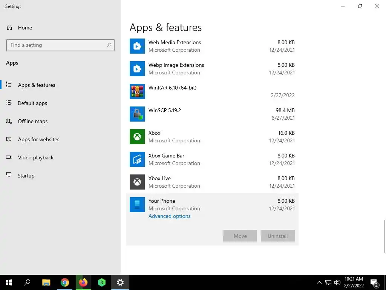This screenshot has width=386, height=290.
Task: Click the grayed-out Move button
Action: pos(240,236)
